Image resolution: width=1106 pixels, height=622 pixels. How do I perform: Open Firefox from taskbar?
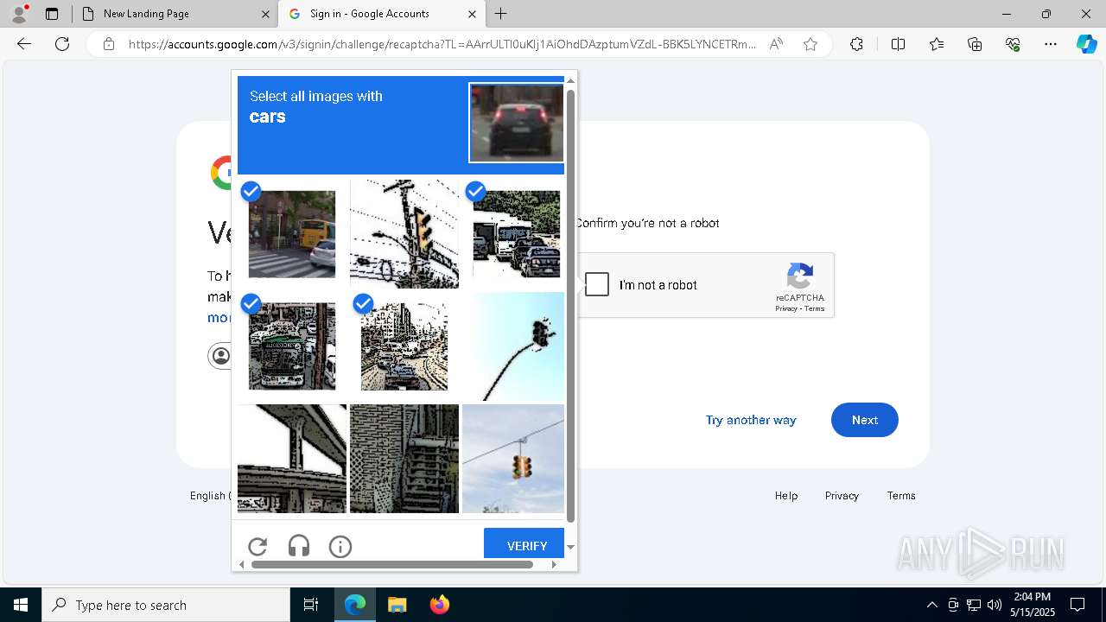[439, 605]
